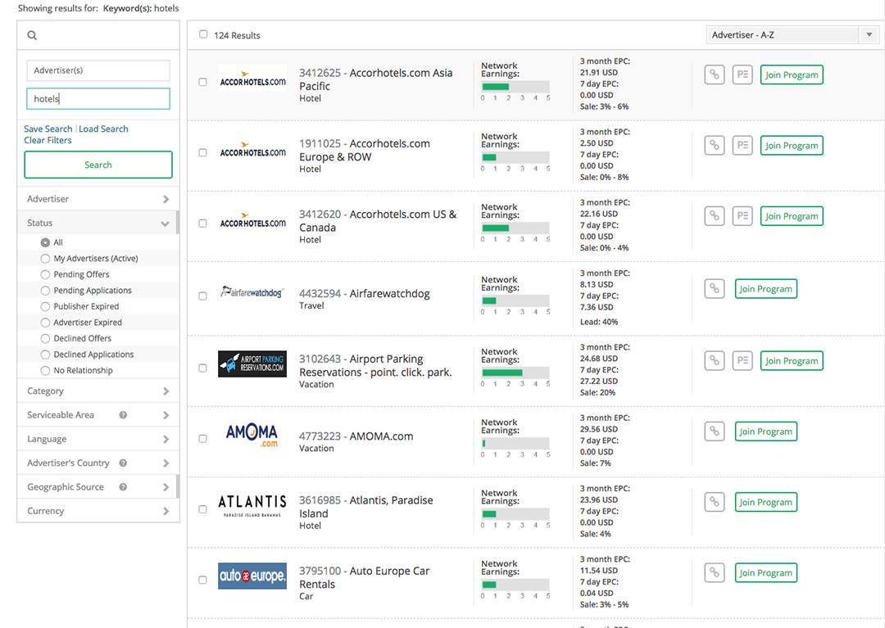Click the get links icon for AMOMA.com
Viewport: 885px width, 628px height.
715,431
